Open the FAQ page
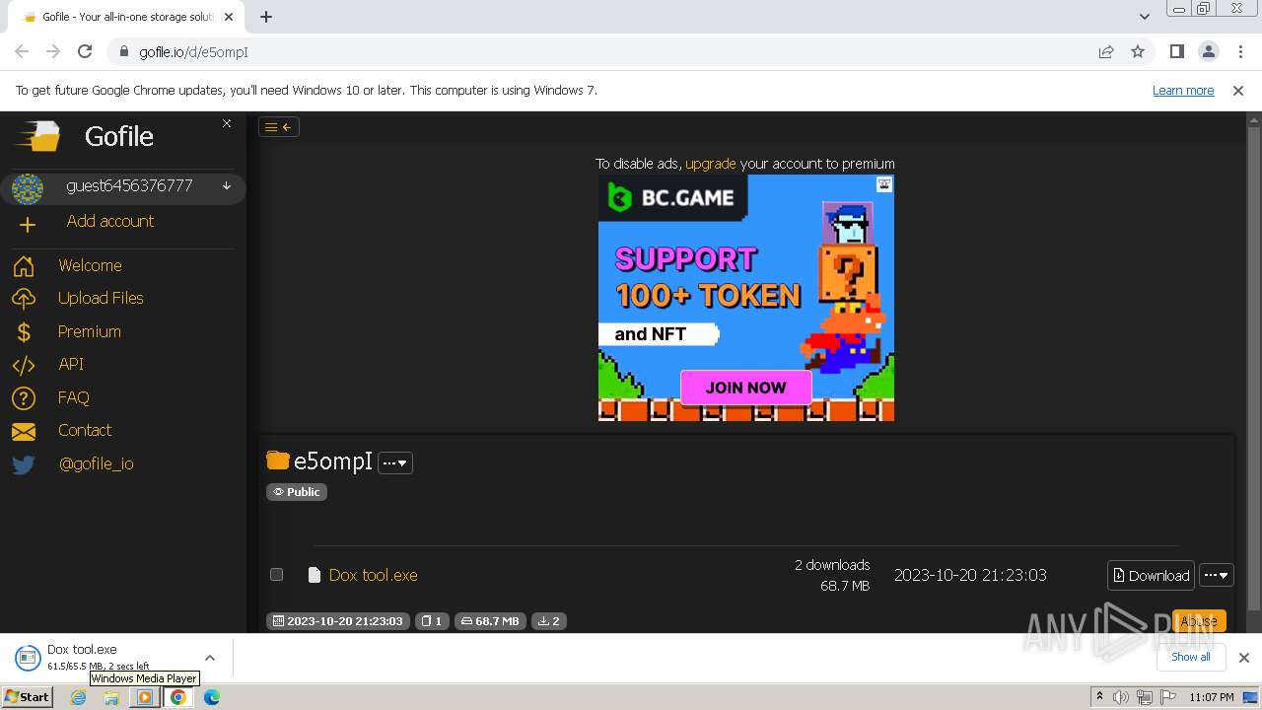The width and height of the screenshot is (1262, 710). point(74,397)
